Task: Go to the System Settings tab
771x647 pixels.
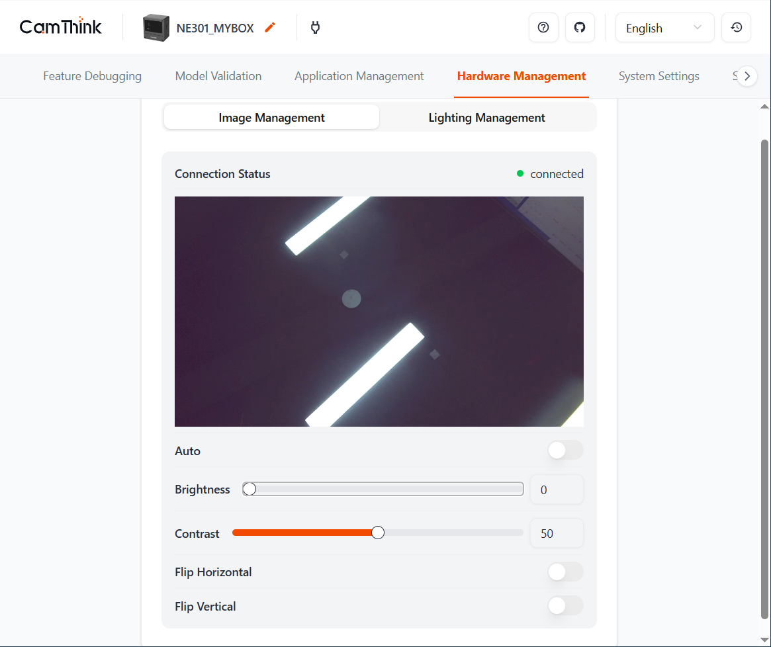Action: click(658, 75)
